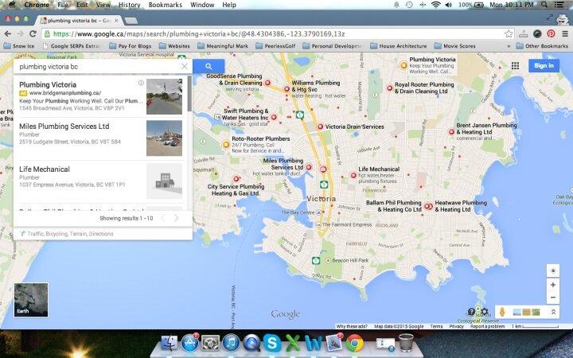Expand Traffic, Bicycling, Terrain, Directions options
This screenshot has height=358, width=573.
coord(70,234)
